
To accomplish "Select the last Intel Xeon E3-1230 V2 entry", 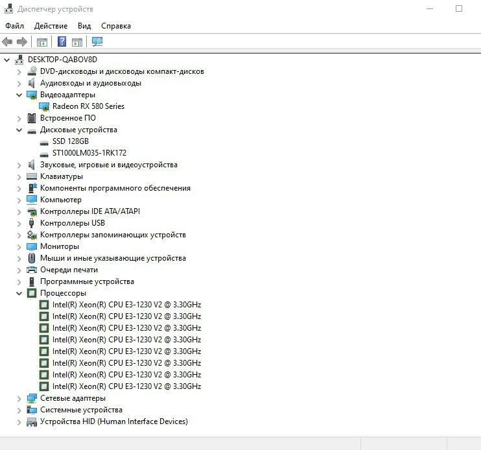I will click(126, 386).
